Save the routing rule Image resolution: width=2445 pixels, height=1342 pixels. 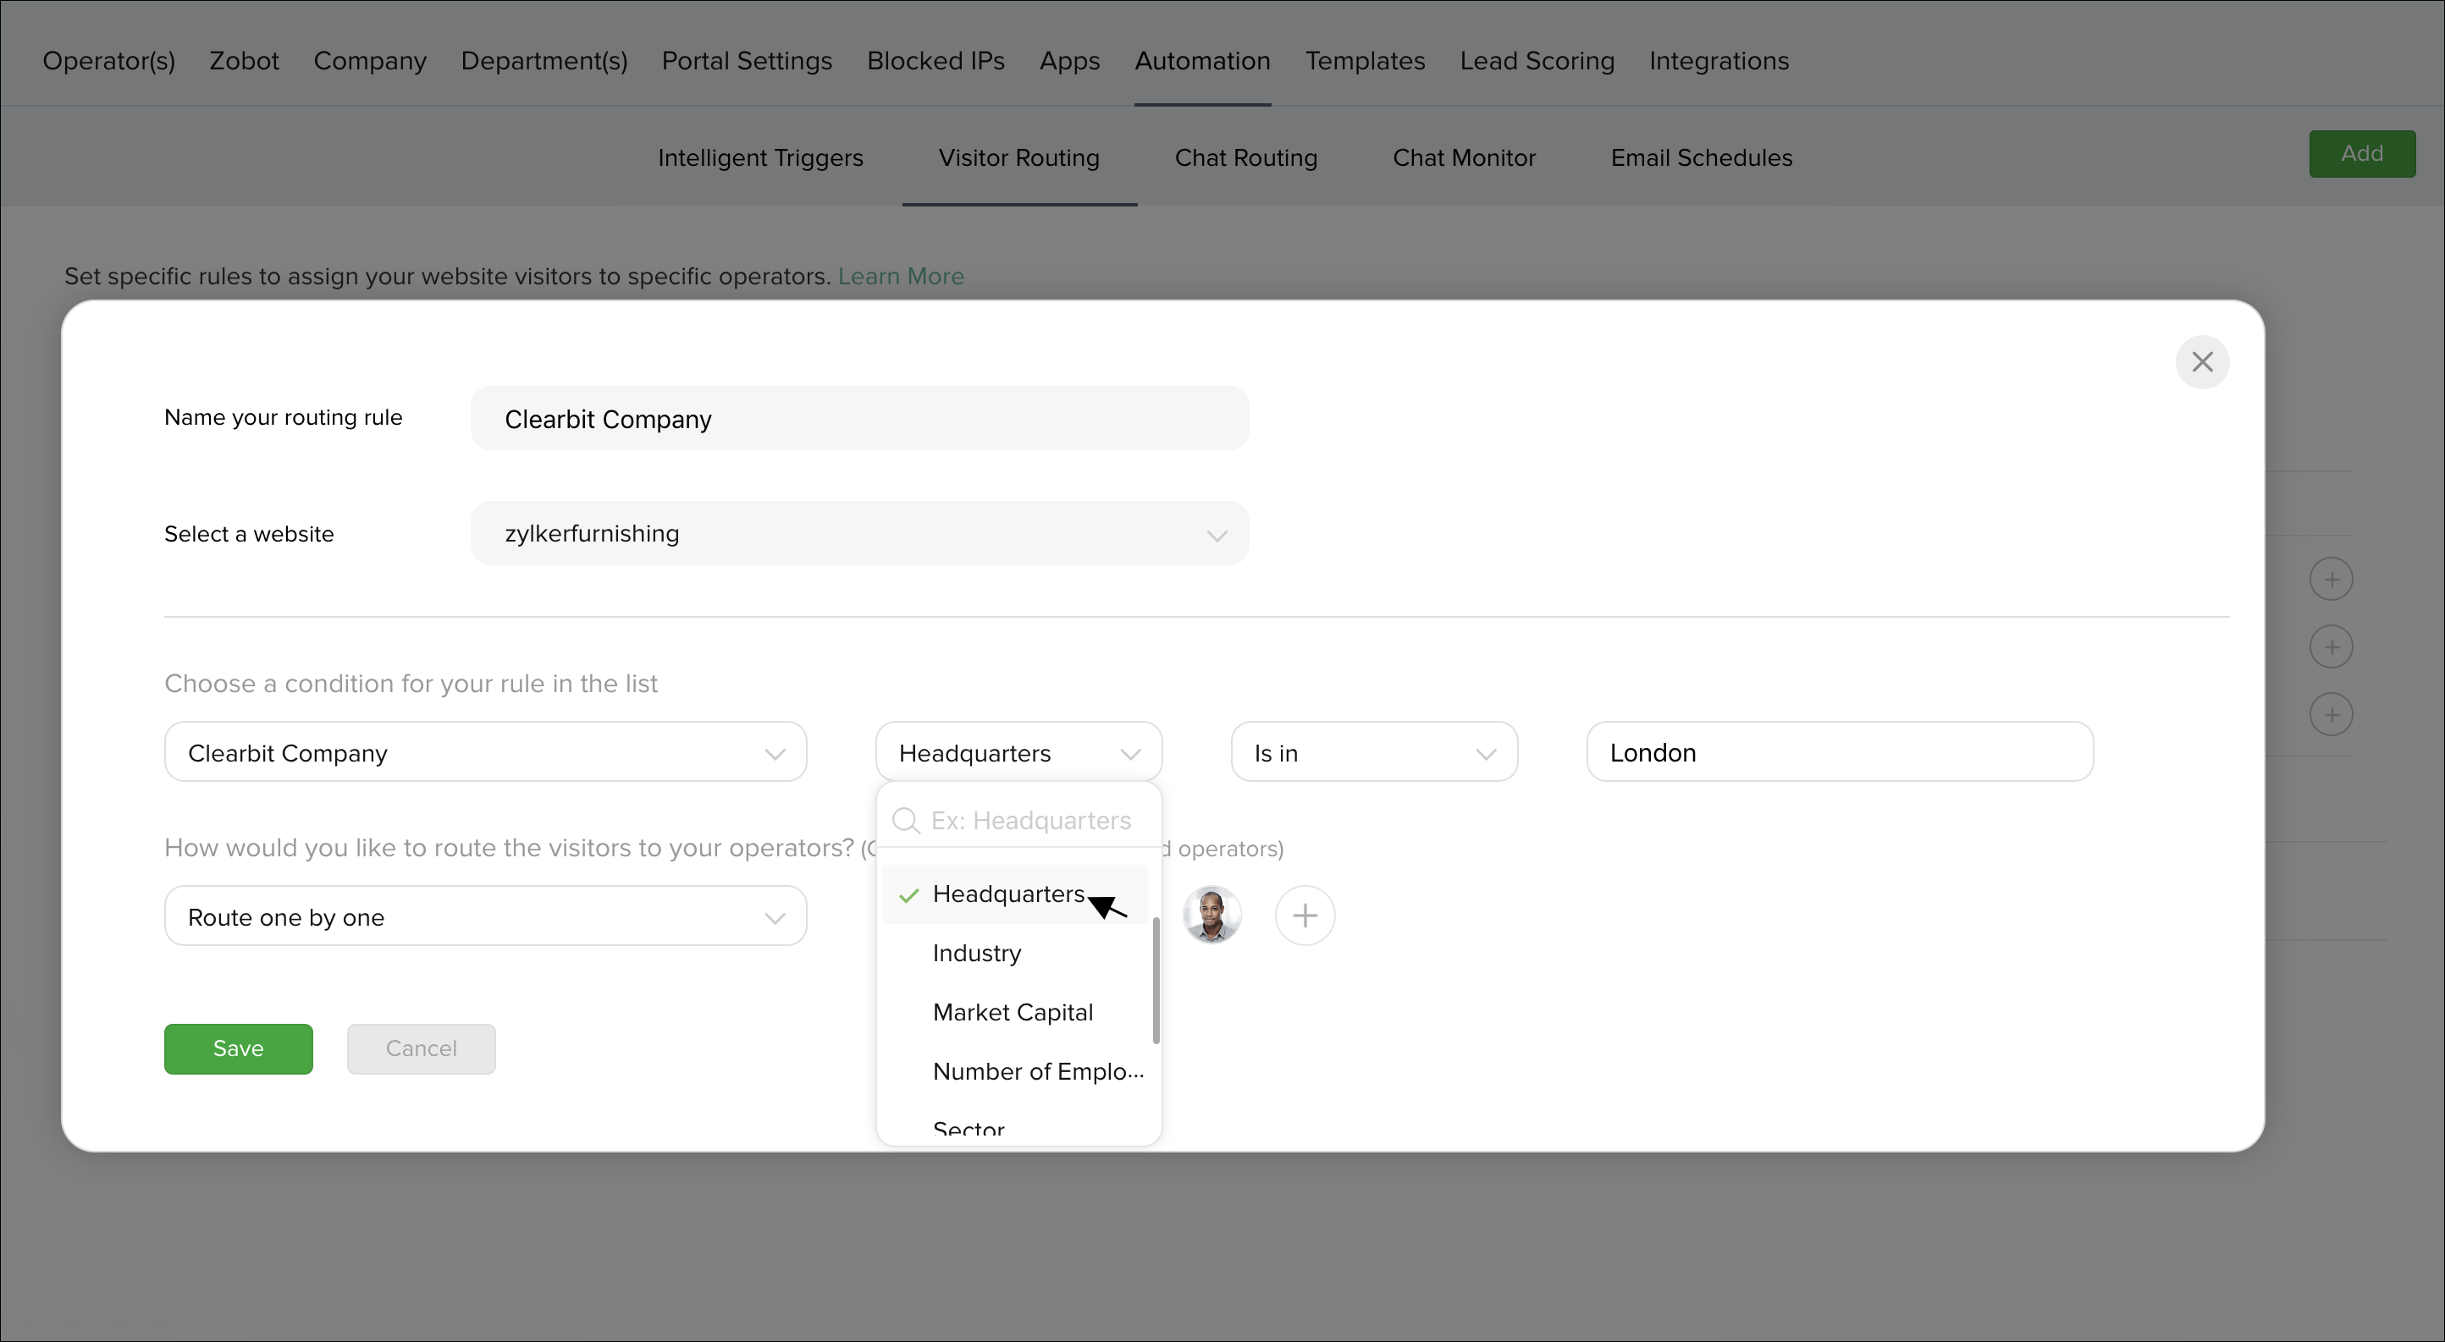tap(238, 1048)
